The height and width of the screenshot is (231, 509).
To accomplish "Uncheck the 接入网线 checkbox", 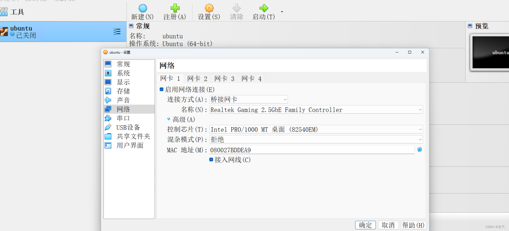I will [x=211, y=159].
